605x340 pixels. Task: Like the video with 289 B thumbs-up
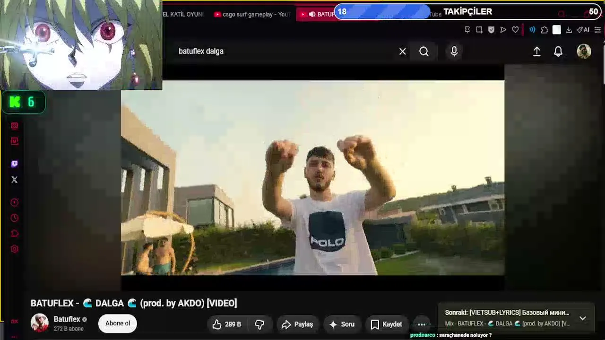pos(226,324)
